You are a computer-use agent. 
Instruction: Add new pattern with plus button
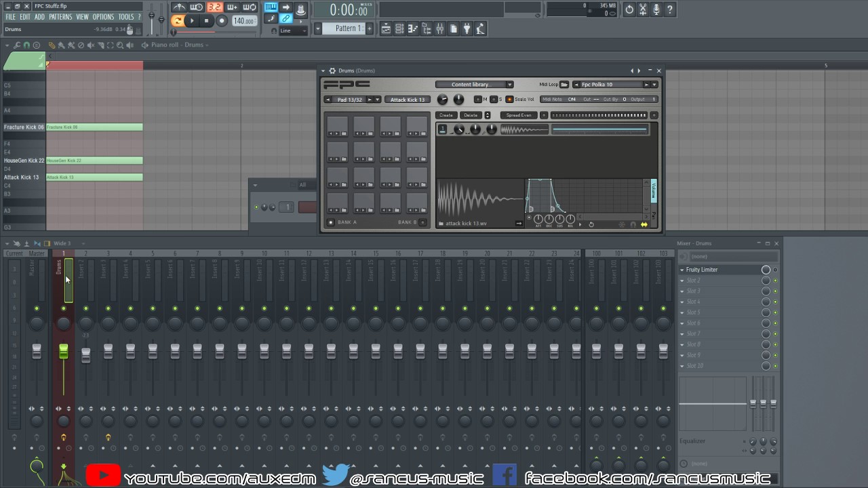tap(370, 28)
